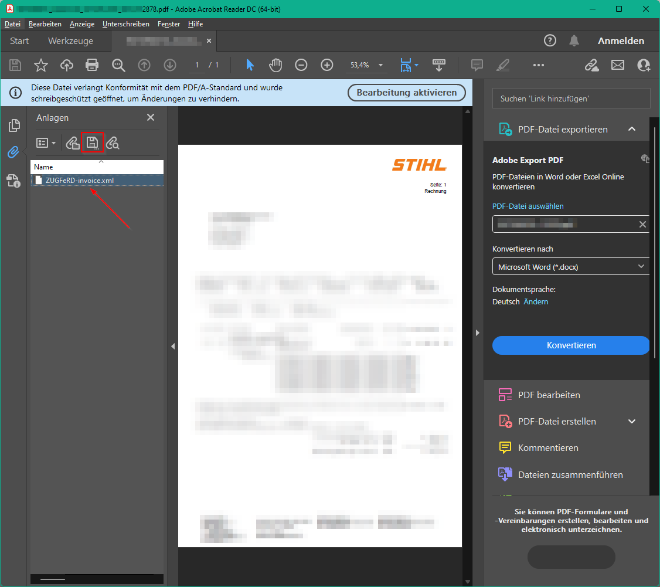Open the Bearbeiten menu
Image resolution: width=660 pixels, height=587 pixels.
coord(45,24)
